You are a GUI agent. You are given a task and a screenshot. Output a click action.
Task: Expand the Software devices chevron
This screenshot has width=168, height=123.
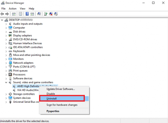(6, 79)
